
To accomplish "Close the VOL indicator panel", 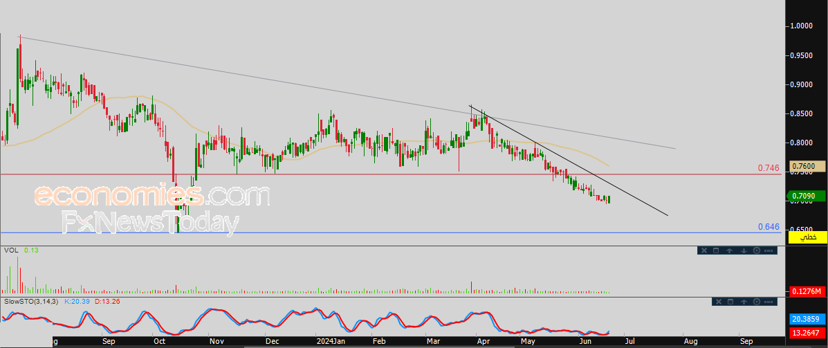I will [704, 250].
